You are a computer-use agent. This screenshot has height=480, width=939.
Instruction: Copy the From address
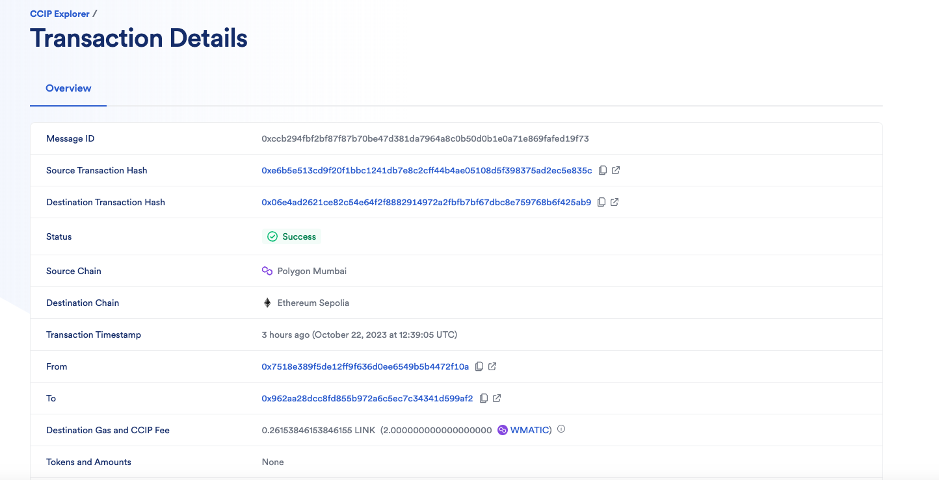click(479, 366)
